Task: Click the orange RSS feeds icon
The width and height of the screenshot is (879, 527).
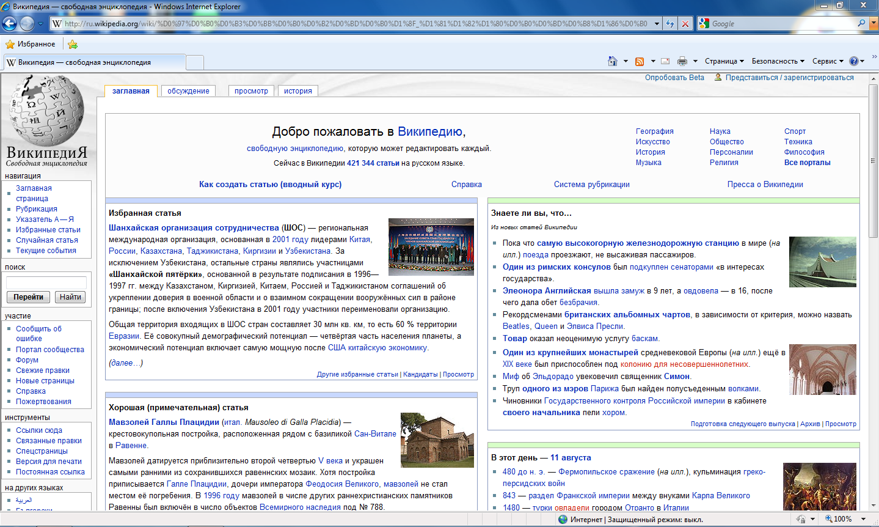Action: pyautogui.click(x=640, y=61)
